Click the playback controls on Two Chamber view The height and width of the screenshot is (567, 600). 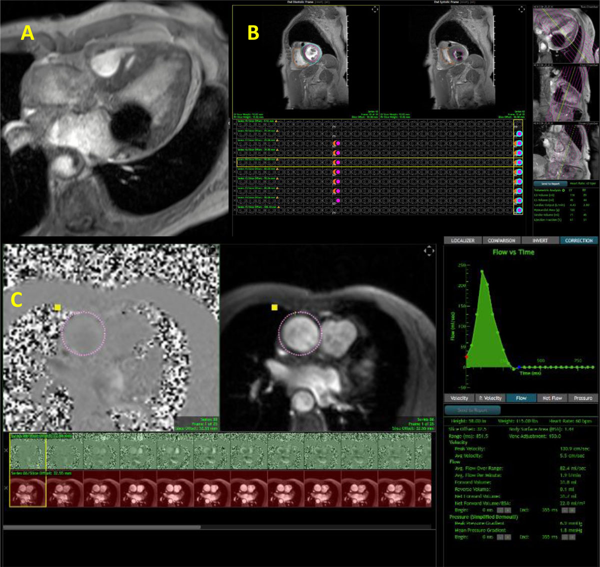tap(543, 7)
